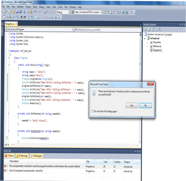
Task: Sort Error List by Line column
Action: coord(108,162)
